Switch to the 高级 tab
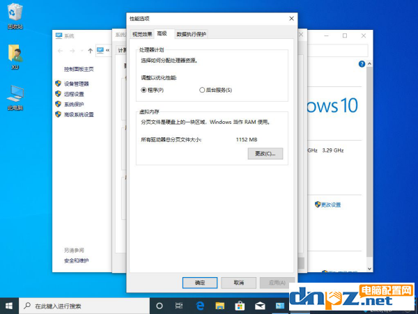 click(162, 33)
